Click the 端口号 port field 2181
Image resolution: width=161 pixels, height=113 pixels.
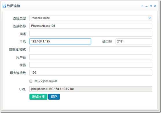134,41
